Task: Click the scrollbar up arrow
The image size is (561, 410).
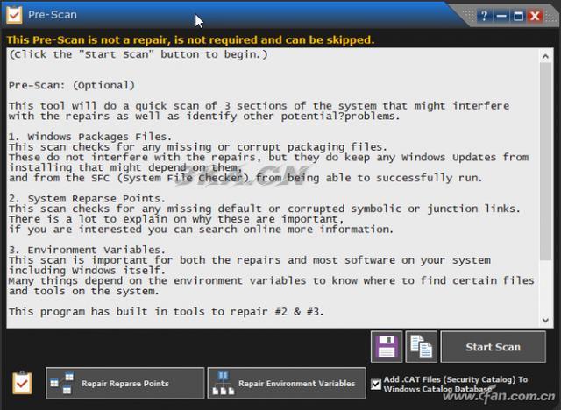Action: pyautogui.click(x=545, y=56)
